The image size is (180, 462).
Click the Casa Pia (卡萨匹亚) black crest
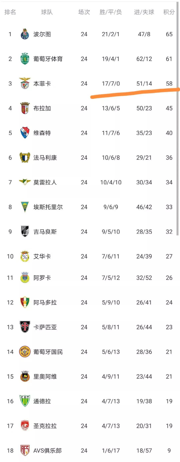tap(25, 327)
